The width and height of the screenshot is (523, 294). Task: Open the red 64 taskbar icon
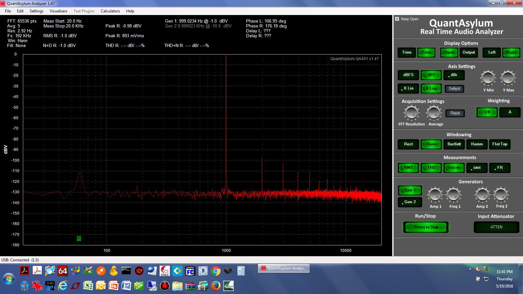(x=62, y=271)
